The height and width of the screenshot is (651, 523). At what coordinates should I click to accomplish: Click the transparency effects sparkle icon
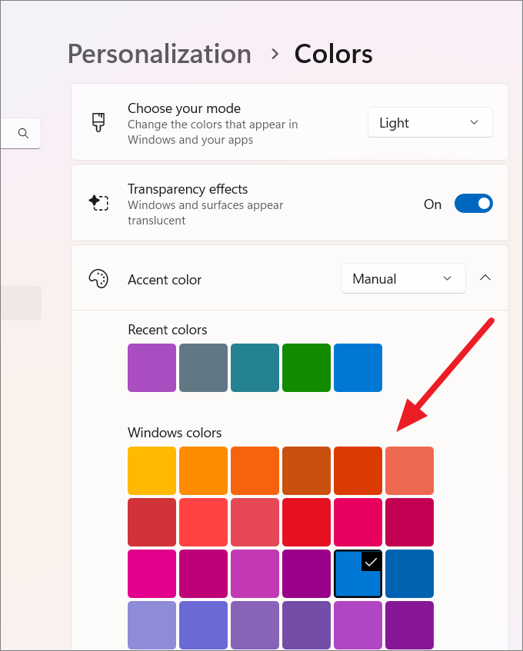(x=98, y=203)
